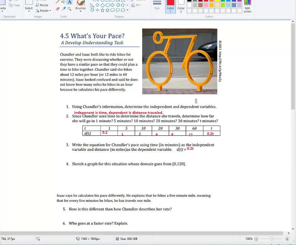Screen dimensions: 296x245
Task: Click the vertical scrollbar up arrow
Action: coord(293,21)
